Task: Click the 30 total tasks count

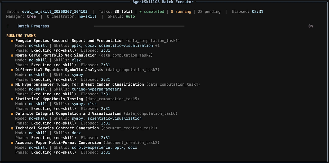Action: [123, 12]
